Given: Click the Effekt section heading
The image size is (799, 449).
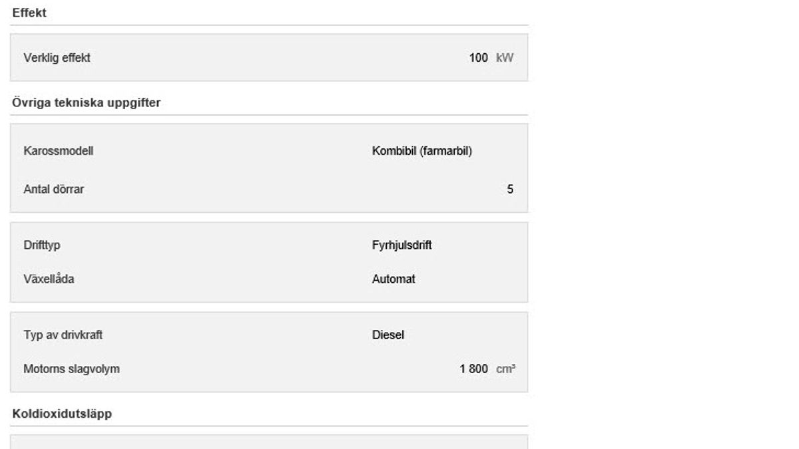Looking at the screenshot, I should (29, 13).
